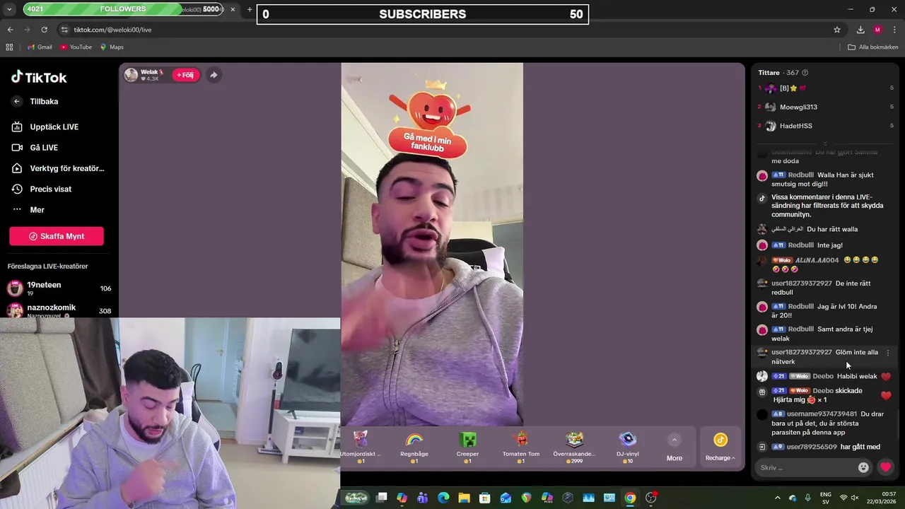Switch the ENG SV input language

(825, 498)
